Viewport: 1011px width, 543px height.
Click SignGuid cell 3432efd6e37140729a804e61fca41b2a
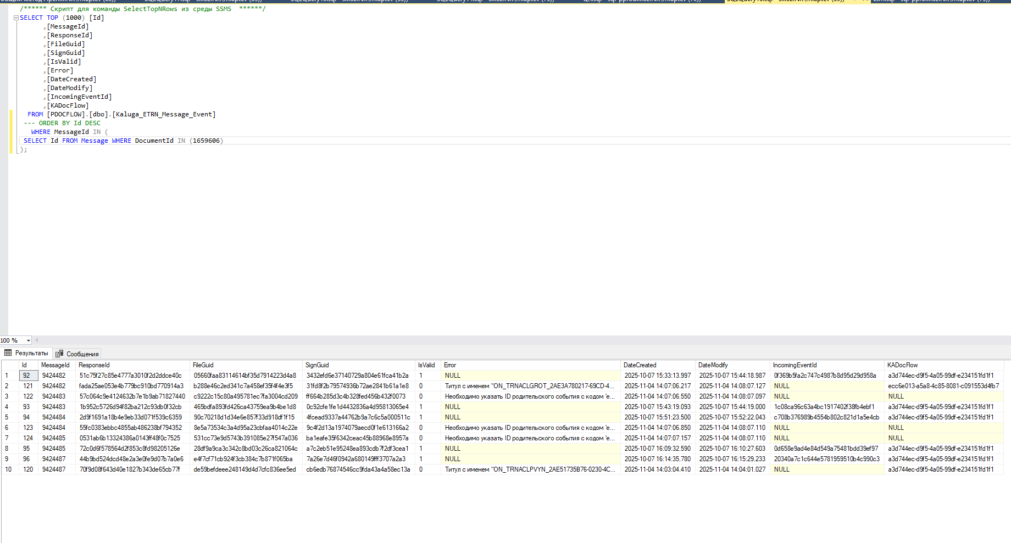coord(359,376)
